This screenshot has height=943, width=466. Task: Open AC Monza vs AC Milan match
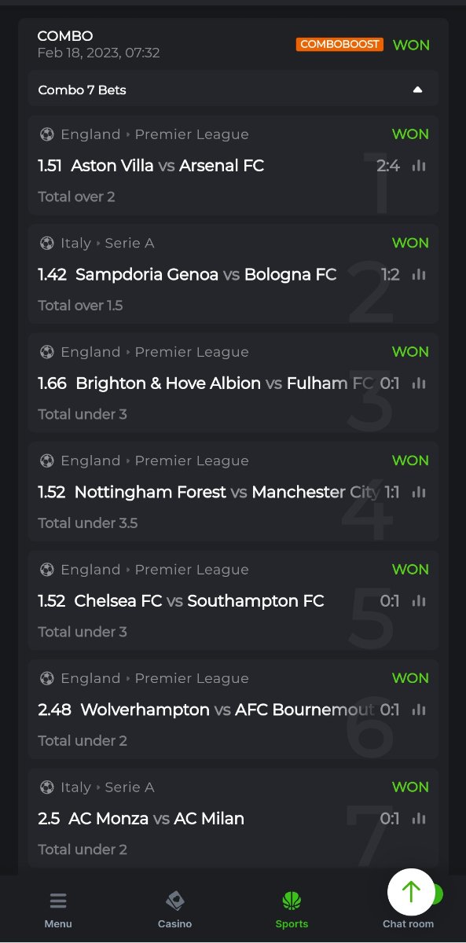156,819
